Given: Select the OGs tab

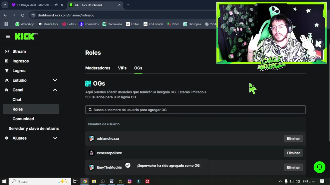Looking at the screenshot, I should coord(138,68).
